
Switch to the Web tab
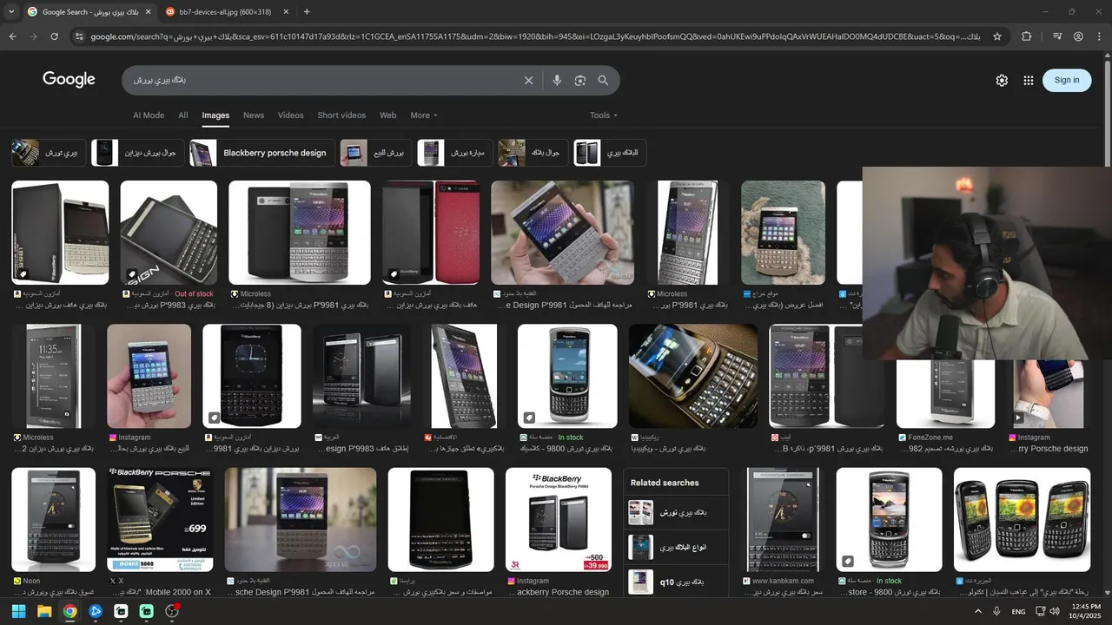tap(388, 115)
